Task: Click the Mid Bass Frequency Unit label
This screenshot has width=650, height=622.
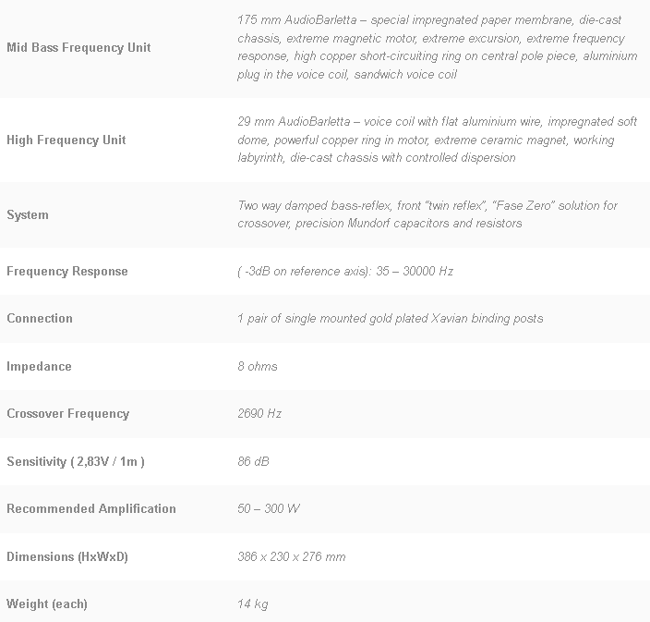Action: pyautogui.click(x=78, y=47)
